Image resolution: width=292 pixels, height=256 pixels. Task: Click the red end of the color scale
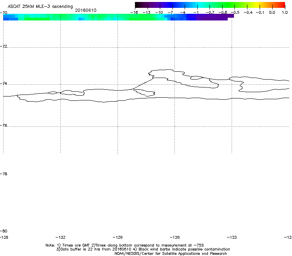(x=281, y=5)
